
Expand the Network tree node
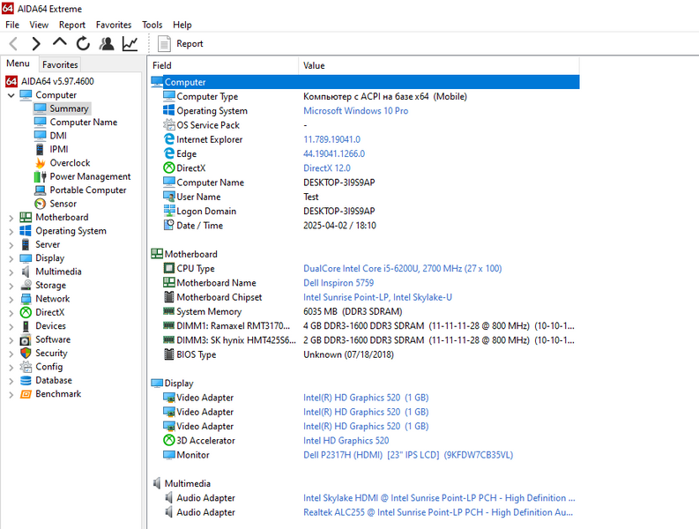point(11,300)
